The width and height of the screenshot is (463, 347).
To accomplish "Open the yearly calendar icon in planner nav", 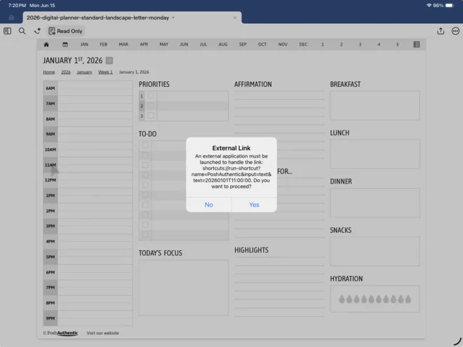I will [65, 45].
